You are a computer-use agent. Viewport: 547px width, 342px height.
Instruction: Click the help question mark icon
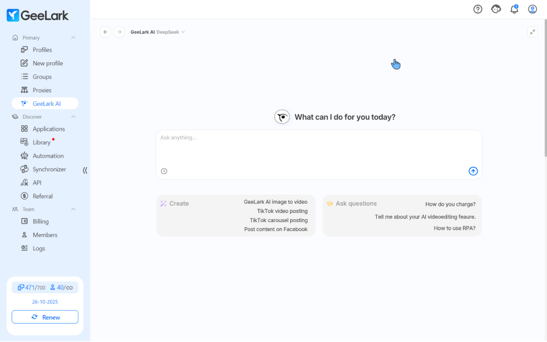pos(478,9)
